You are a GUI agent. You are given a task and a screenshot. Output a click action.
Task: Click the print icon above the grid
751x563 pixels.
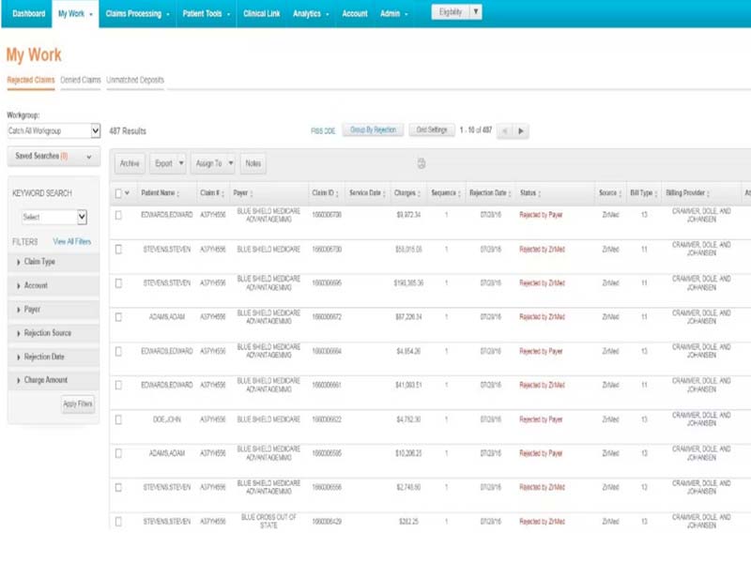(421, 163)
